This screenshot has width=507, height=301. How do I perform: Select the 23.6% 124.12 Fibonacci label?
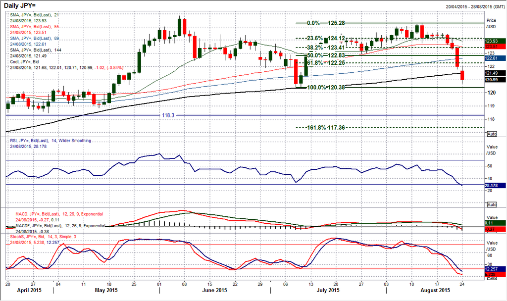(x=326, y=38)
